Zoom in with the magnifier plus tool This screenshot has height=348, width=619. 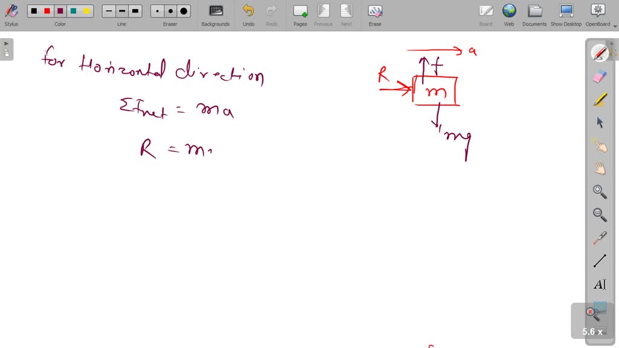coord(599,191)
